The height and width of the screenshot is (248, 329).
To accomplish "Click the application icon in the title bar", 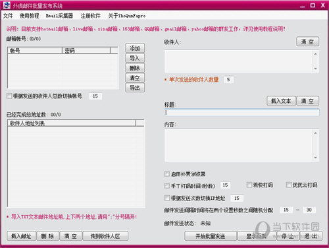I will (x=7, y=5).
